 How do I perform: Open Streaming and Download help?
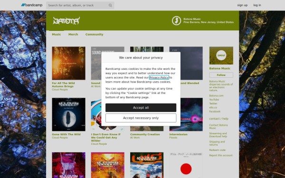(x=218, y=135)
